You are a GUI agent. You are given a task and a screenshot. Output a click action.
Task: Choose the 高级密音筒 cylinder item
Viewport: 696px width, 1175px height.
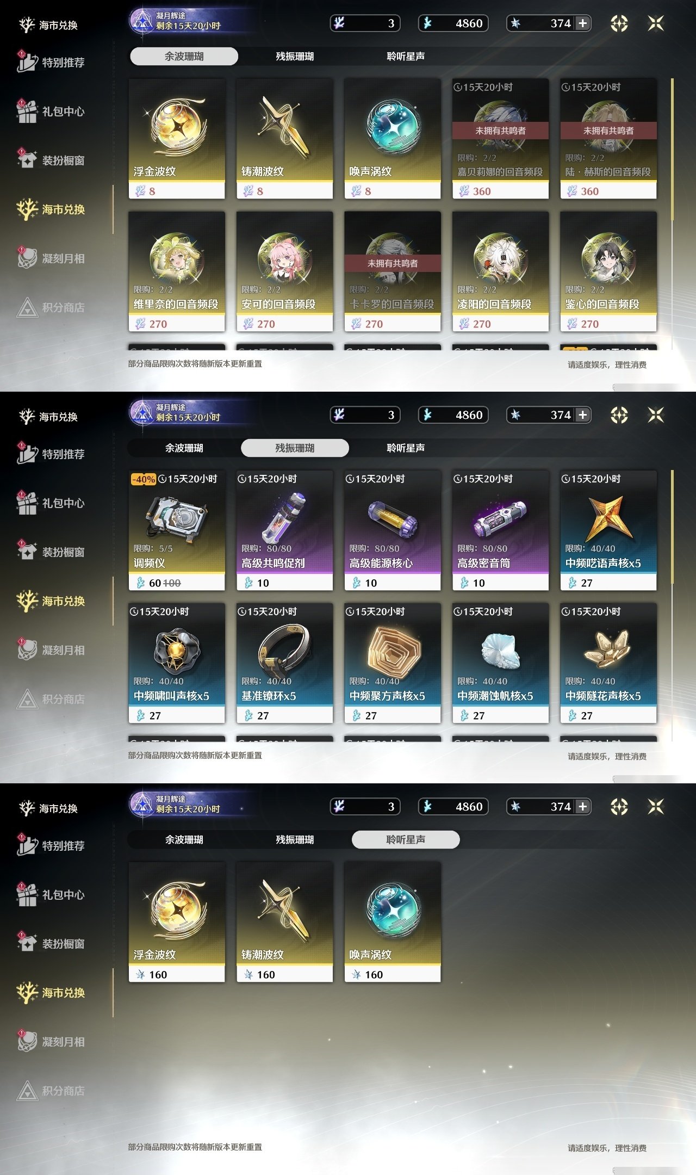500,530
